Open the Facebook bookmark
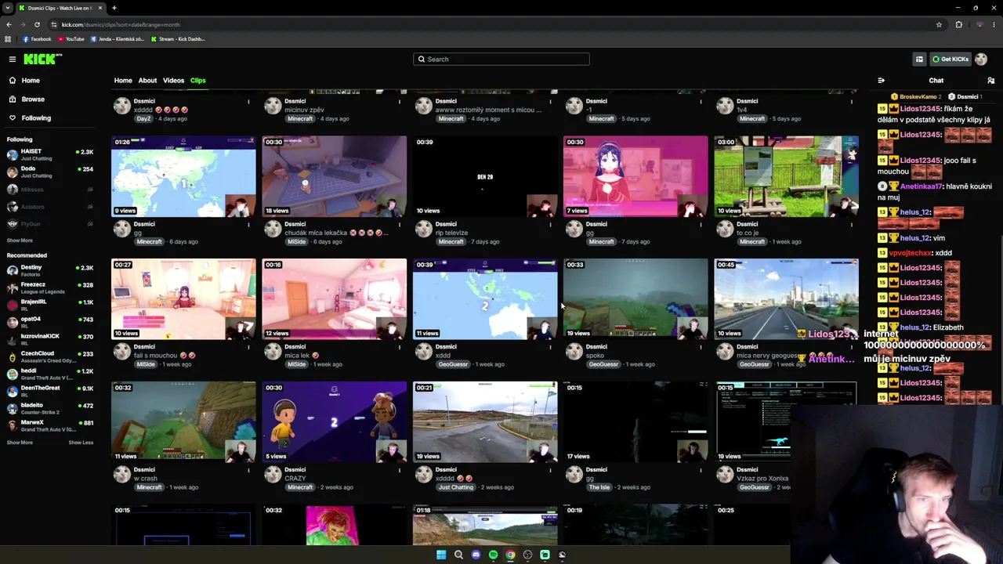Image resolution: width=1003 pixels, height=564 pixels. coord(37,38)
